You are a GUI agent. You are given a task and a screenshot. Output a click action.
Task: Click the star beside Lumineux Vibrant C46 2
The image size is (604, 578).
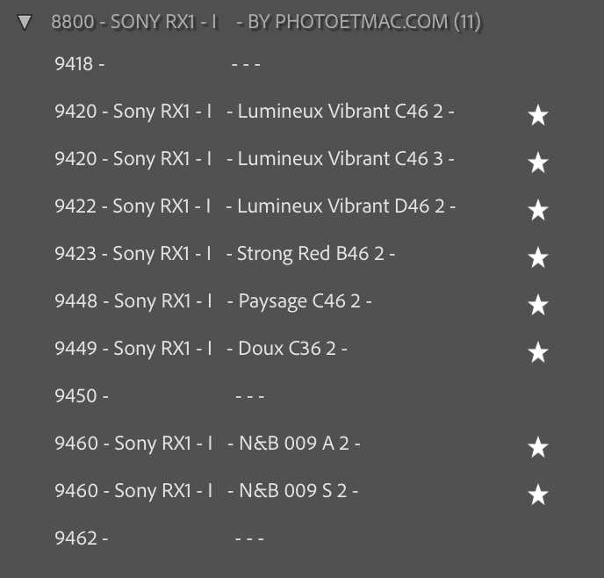537,115
